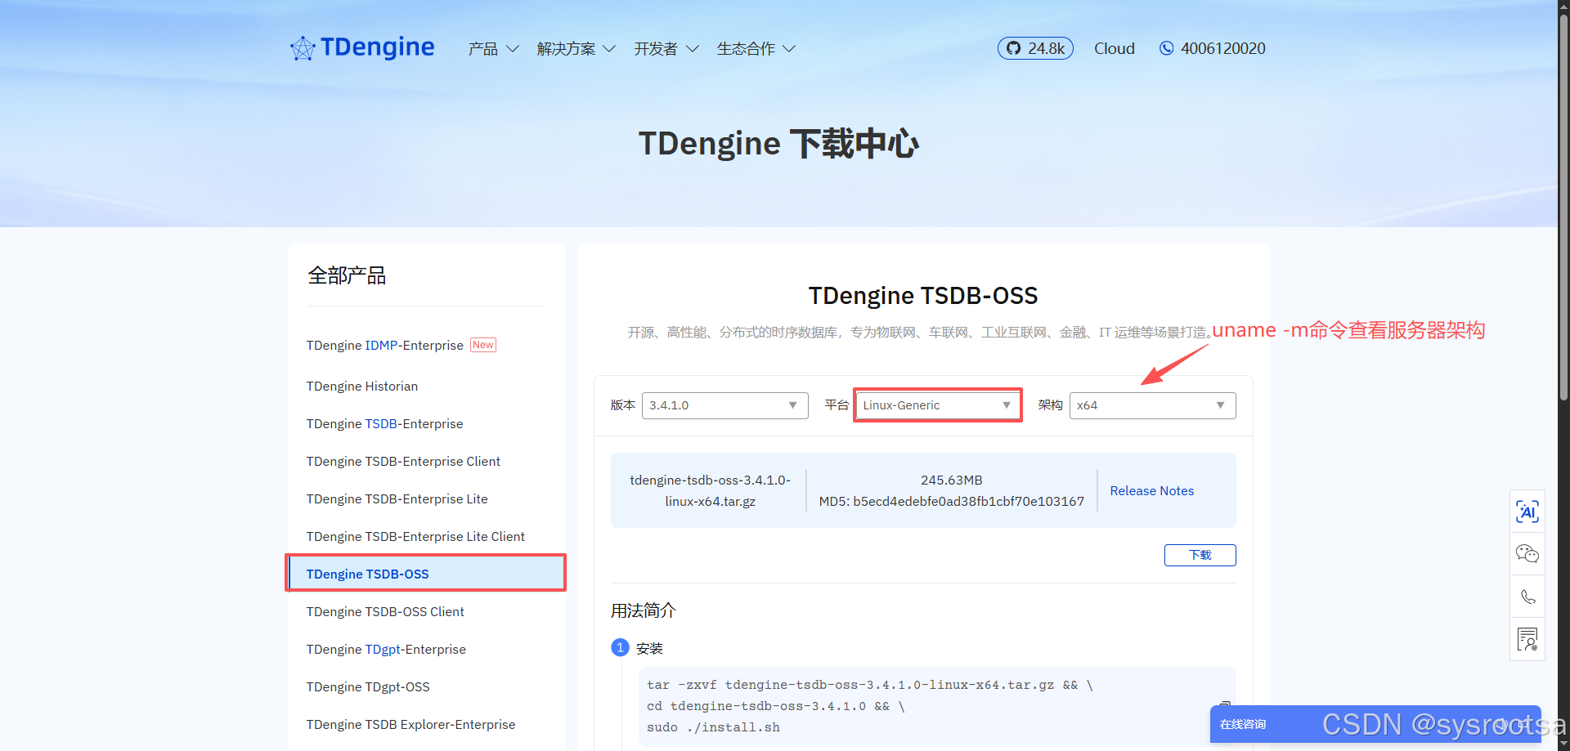Copy the install command code block

[x=1224, y=704]
